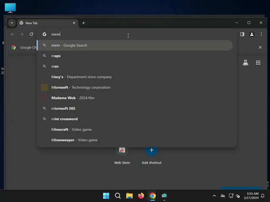Click the Madame Web suggestion thumbnail
This screenshot has width=270, height=202.
(45, 98)
